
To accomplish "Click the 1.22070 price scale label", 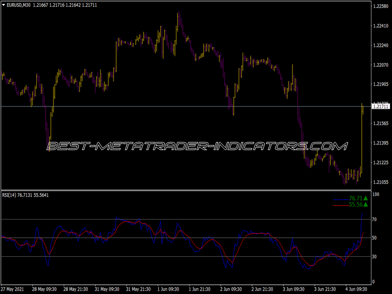I will (381, 65).
